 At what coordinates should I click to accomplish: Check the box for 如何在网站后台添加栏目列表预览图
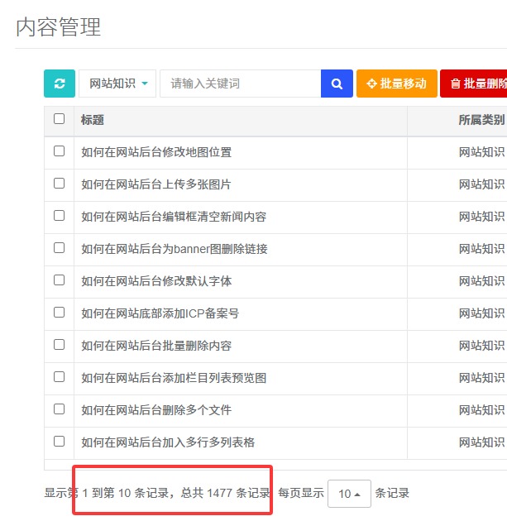[x=59, y=377]
